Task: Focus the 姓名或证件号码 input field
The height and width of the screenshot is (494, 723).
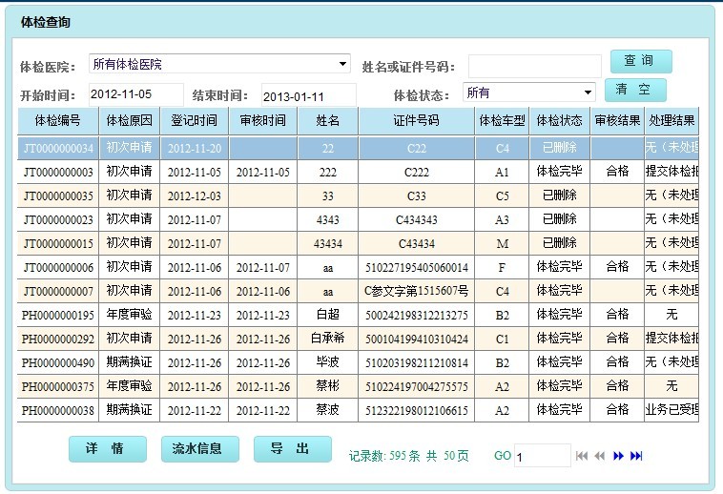Action: [x=535, y=67]
